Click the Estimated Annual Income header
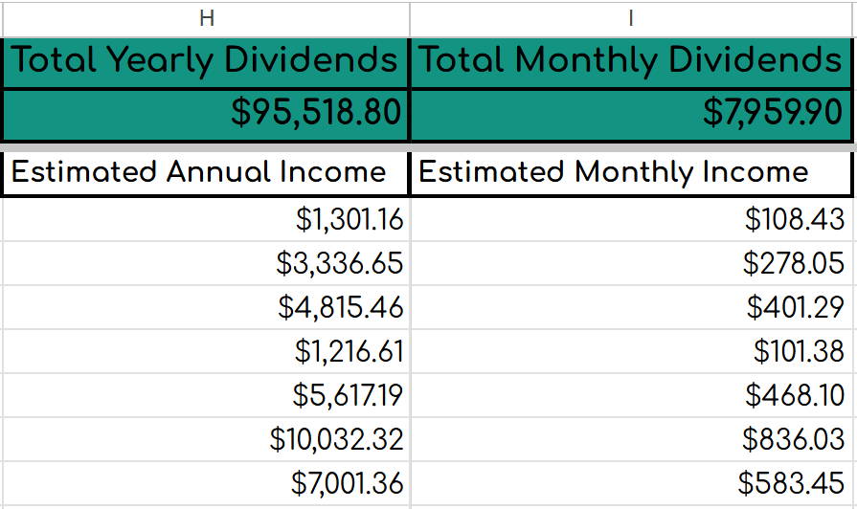This screenshot has width=857, height=509. pos(206,172)
